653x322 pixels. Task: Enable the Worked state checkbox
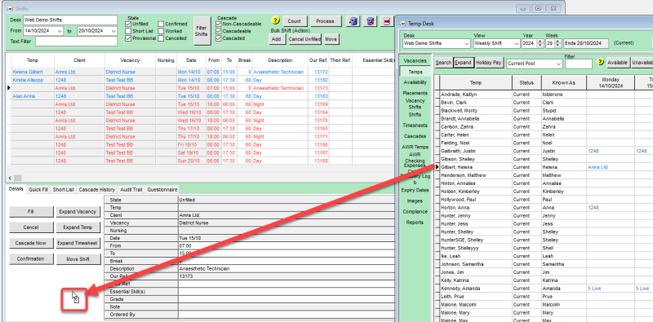[x=161, y=31]
